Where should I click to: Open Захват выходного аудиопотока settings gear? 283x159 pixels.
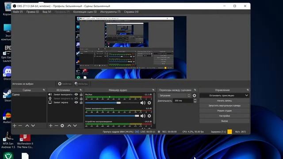pyautogui.click(x=149, y=116)
